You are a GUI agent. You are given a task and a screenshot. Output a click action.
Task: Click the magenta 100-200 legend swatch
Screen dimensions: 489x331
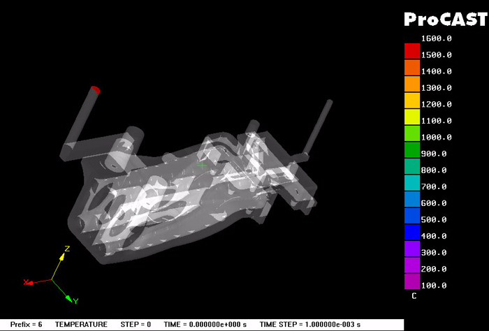(x=412, y=281)
